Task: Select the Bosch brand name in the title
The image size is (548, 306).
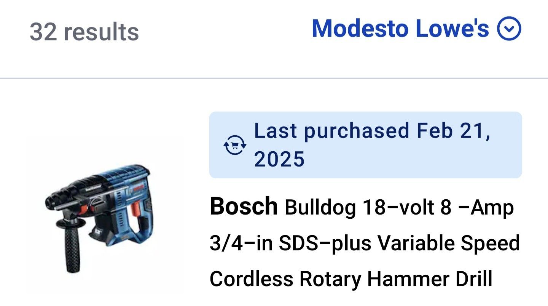Action: 244,207
